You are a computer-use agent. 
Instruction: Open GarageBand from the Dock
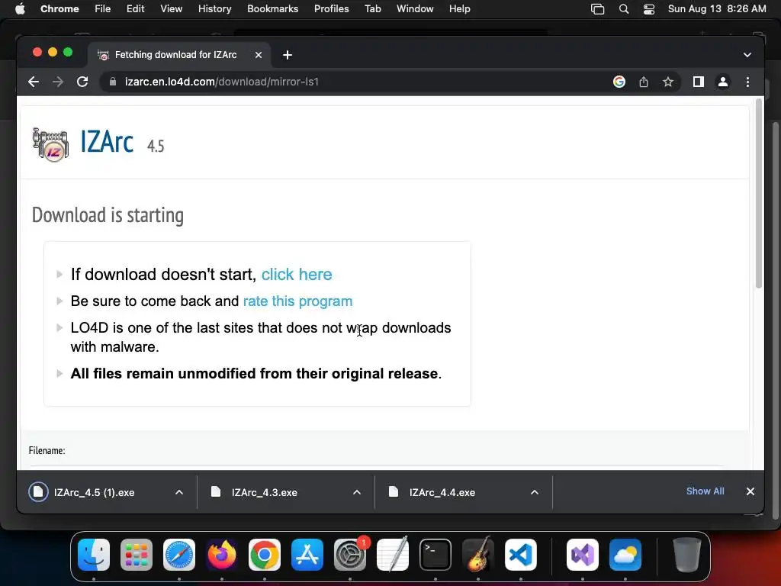click(478, 555)
